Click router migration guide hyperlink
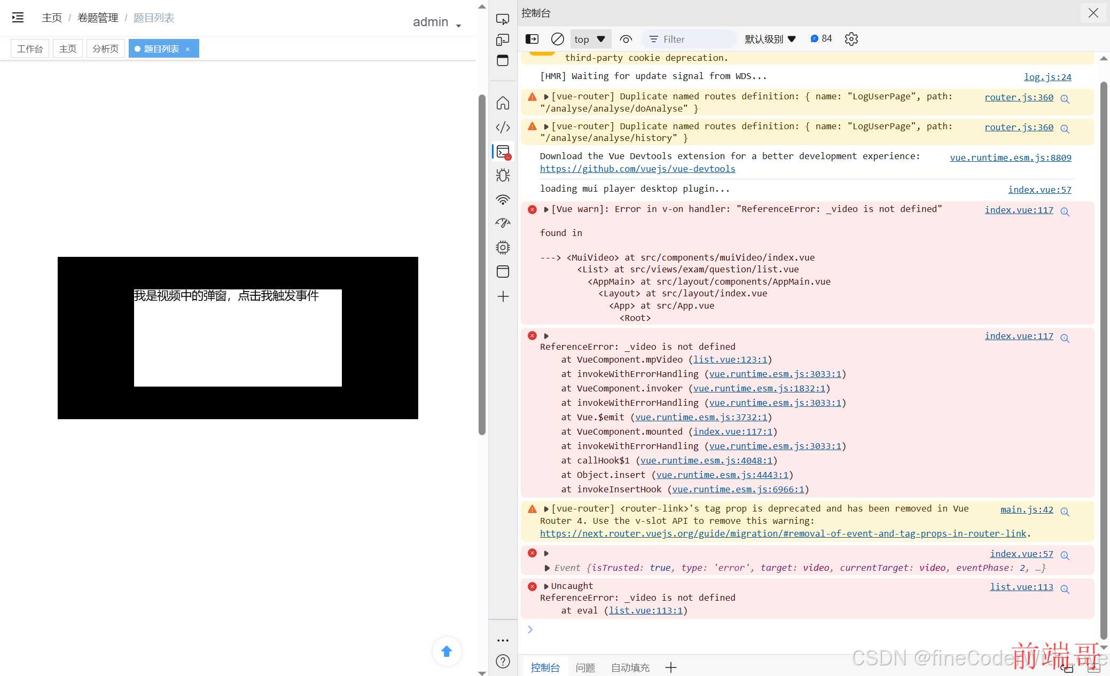 tap(783, 533)
